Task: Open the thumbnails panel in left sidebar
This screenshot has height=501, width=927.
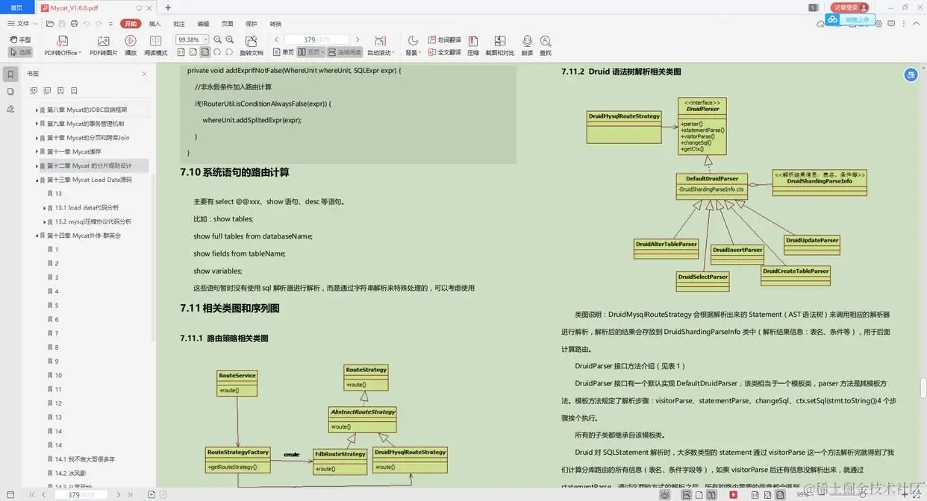Action: click(10, 92)
